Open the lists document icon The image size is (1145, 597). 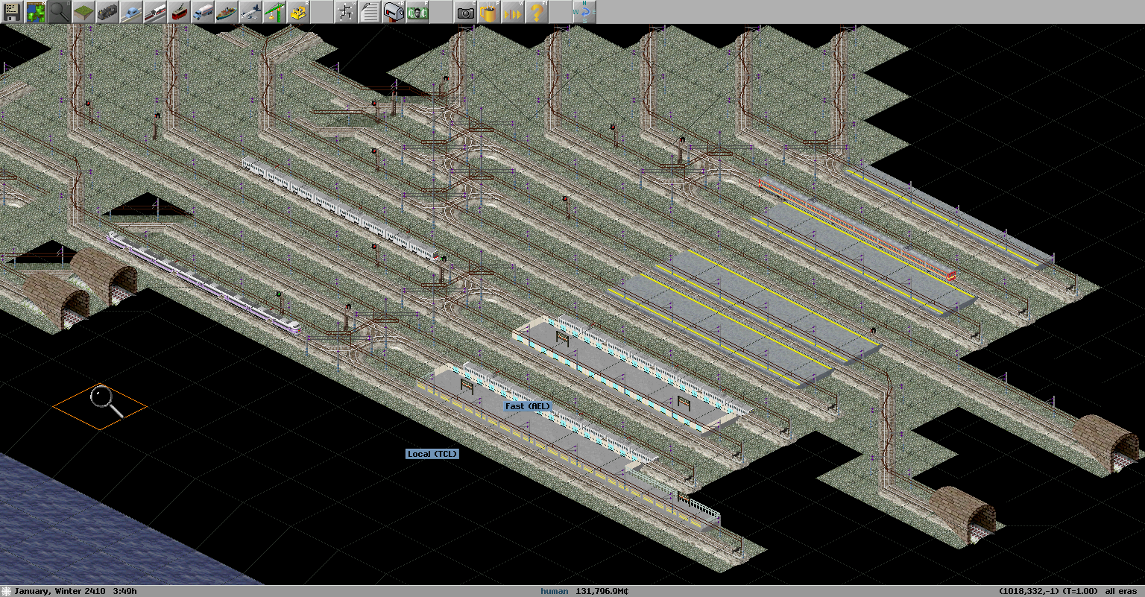tap(370, 12)
